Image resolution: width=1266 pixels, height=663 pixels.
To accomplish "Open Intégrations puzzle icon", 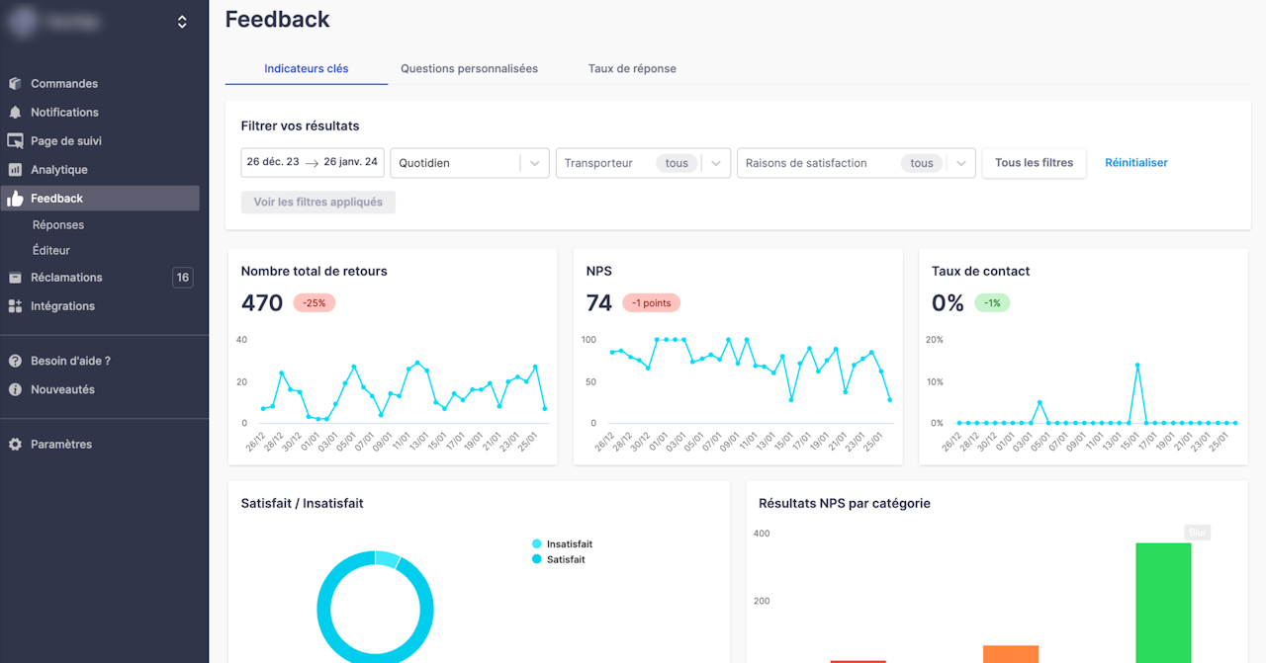I will coord(15,306).
